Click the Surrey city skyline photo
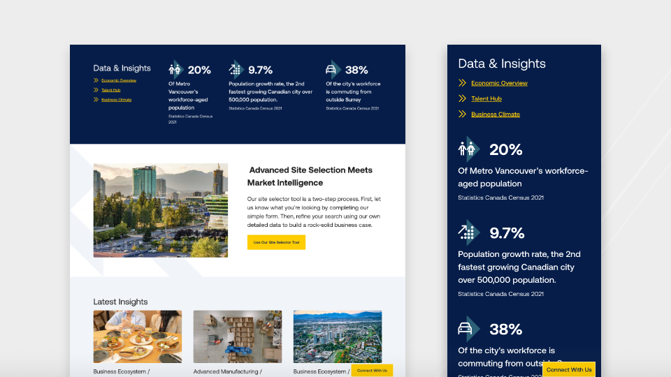The image size is (671, 377). click(161, 210)
